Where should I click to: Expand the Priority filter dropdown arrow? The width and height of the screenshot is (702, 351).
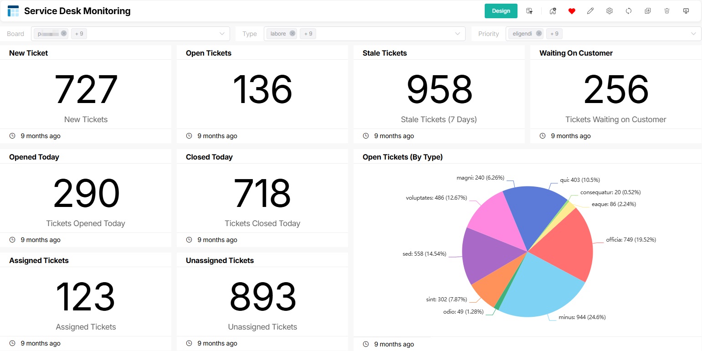pyautogui.click(x=694, y=34)
